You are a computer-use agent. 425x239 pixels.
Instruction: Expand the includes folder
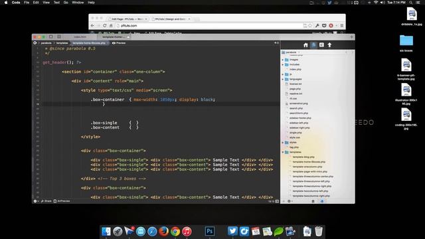pos(283,64)
